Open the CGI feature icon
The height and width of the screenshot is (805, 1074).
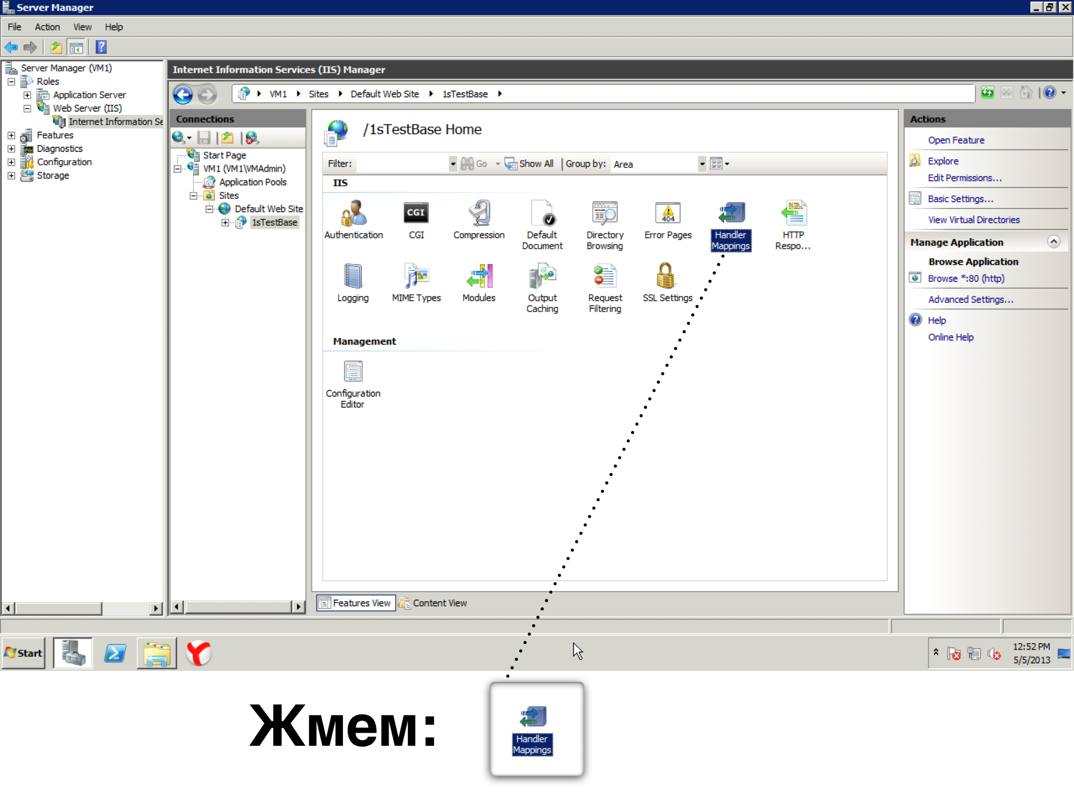[x=416, y=220]
